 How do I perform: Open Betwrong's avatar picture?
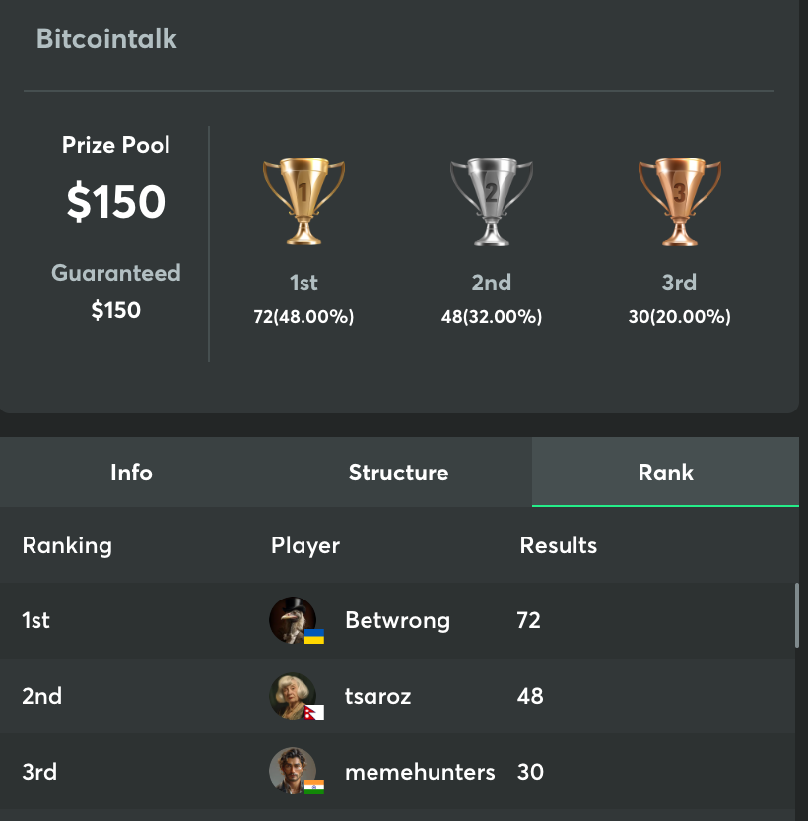tap(293, 620)
